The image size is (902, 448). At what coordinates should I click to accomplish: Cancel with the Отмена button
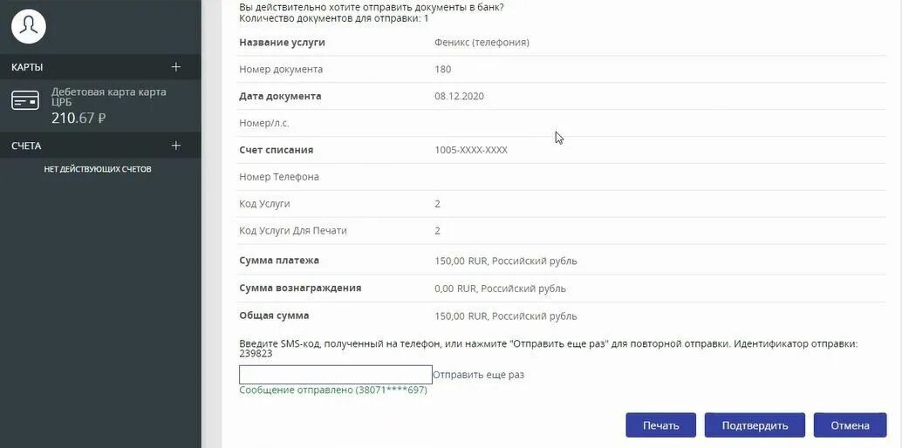(851, 425)
